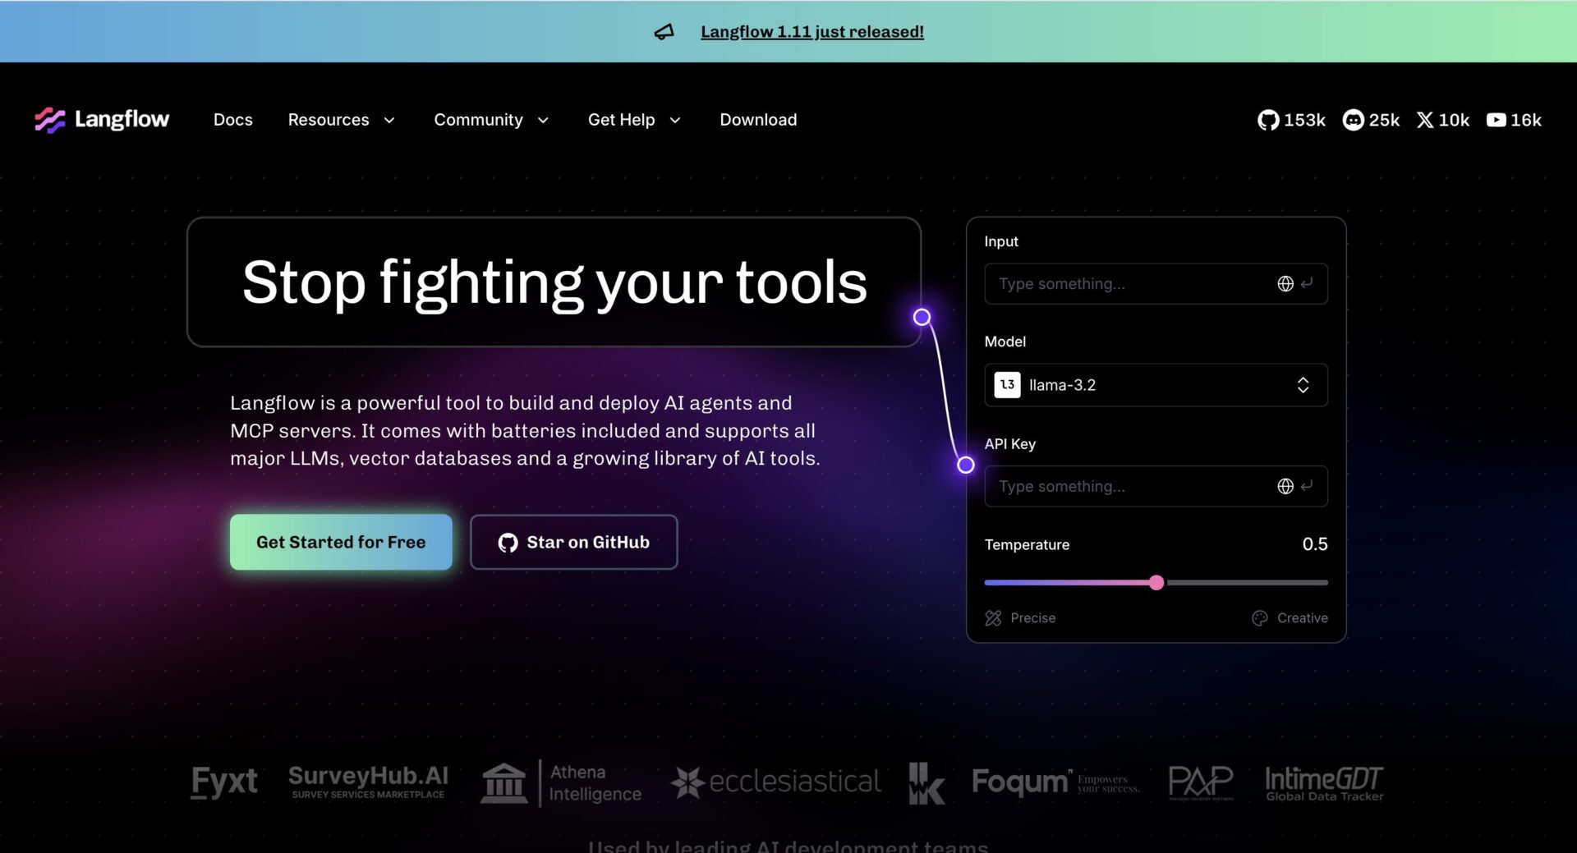
Task: Click the "API Key" field label
Action: [x=1010, y=444]
